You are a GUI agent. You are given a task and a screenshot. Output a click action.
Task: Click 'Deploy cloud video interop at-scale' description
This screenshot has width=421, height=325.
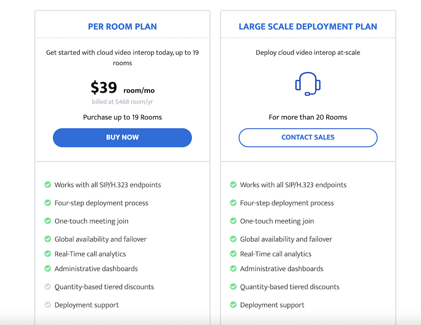(308, 52)
